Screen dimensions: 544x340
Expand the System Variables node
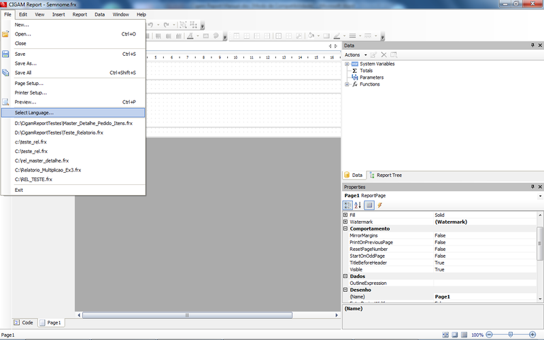click(347, 64)
